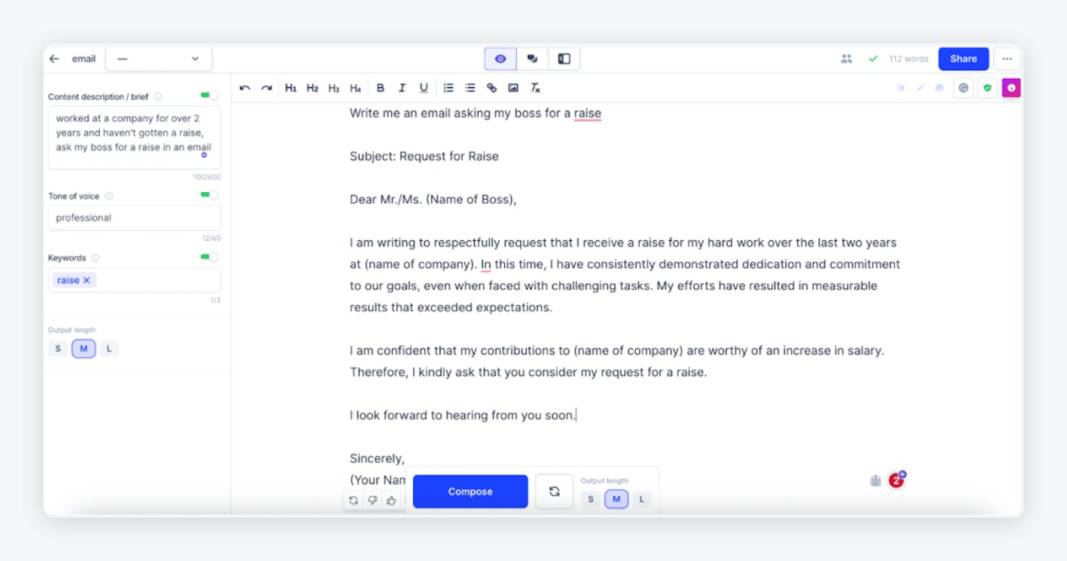The image size is (1067, 561).
Task: Insert a bulleted list
Action: (470, 88)
